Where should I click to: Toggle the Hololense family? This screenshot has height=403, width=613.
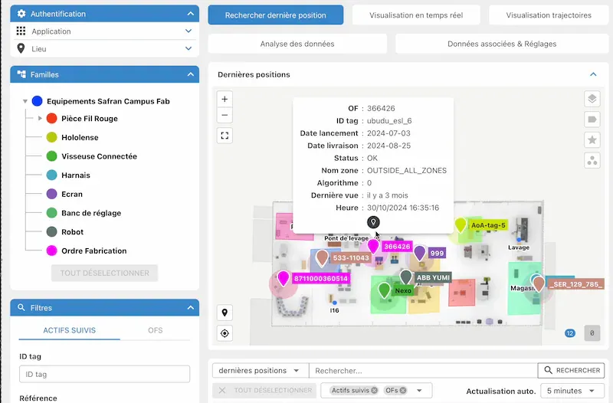pos(51,137)
